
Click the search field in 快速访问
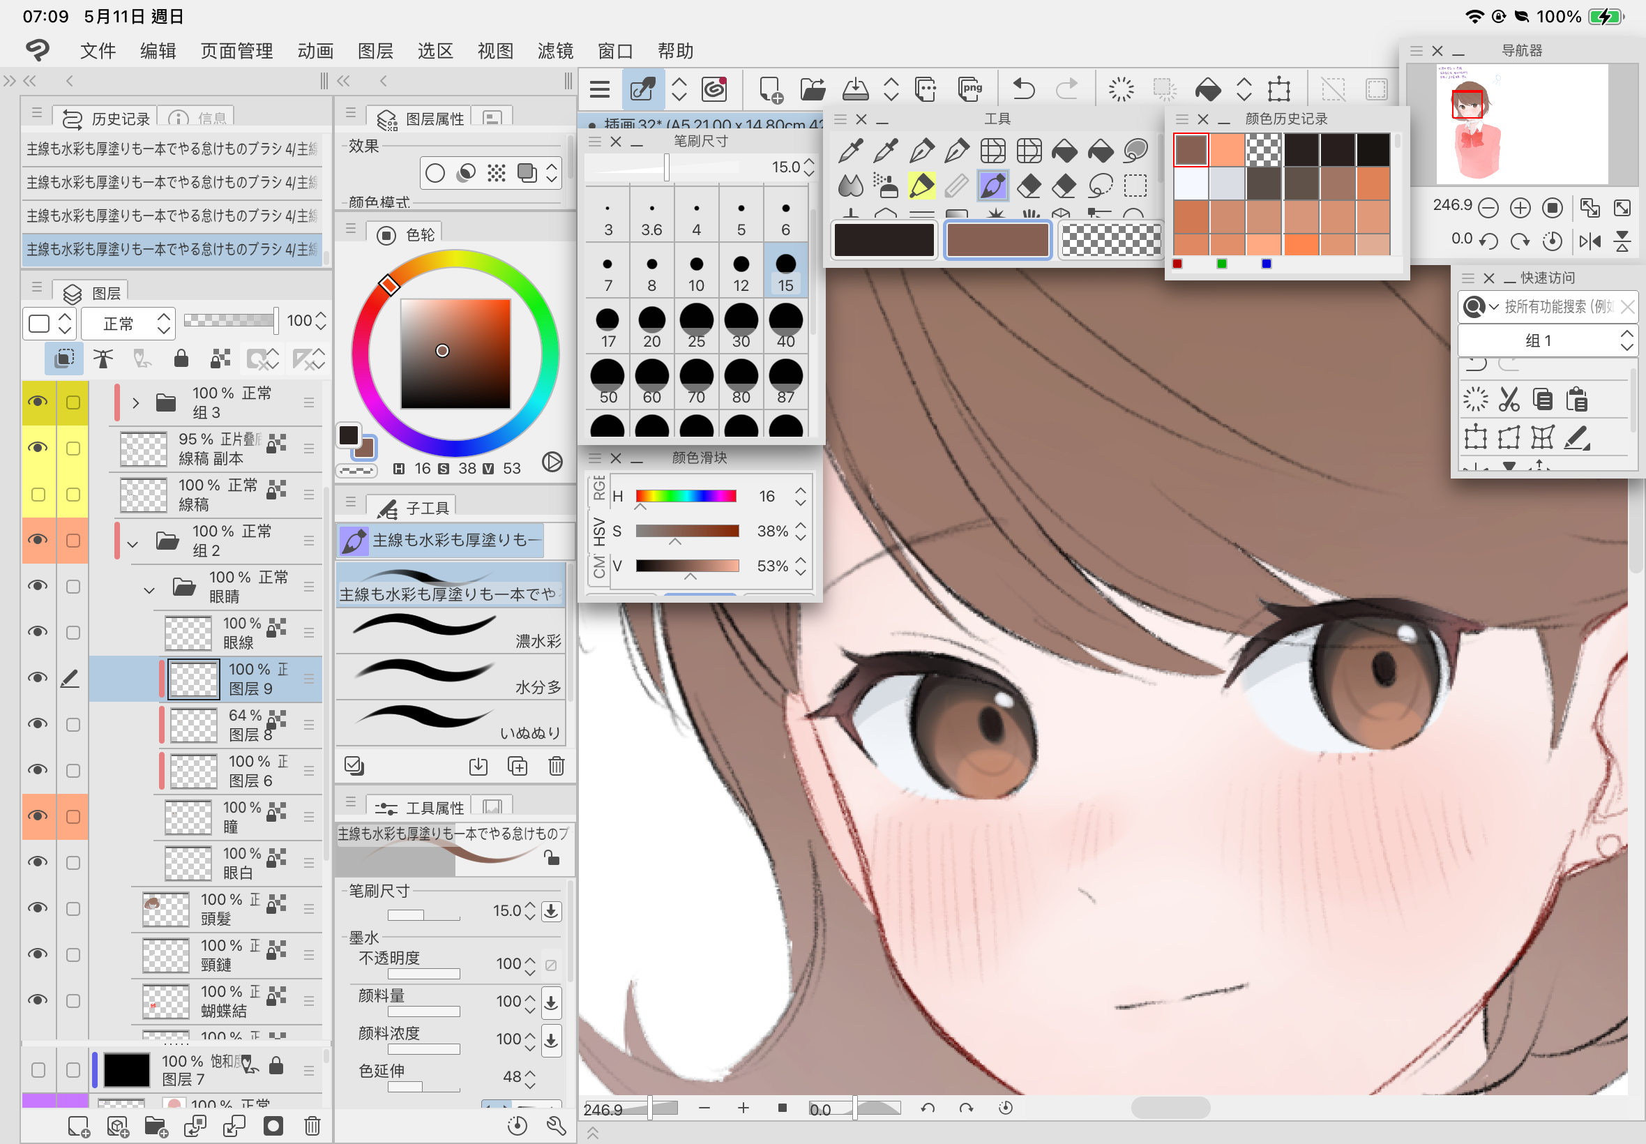pos(1558,307)
